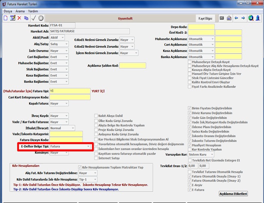Image resolution: width=264 pixels, height=203 pixels.
Task: Expand the İade Durumu dropdown
Action: click(x=59, y=51)
